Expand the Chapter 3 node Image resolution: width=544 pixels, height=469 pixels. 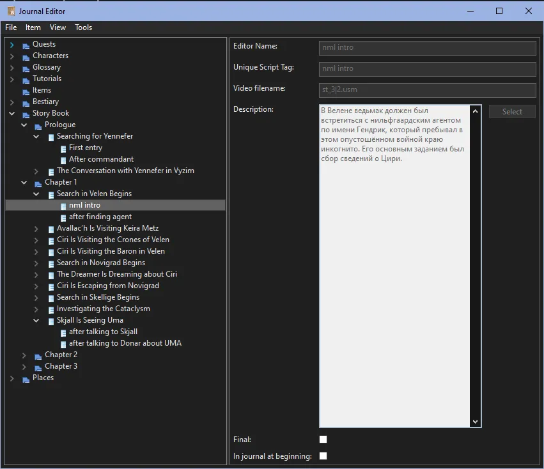[x=24, y=367]
